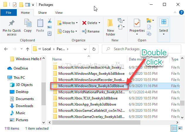Screen dimensions: 185x132
Task: Expand the Properties dropdown arrow
Action: point(137,34)
